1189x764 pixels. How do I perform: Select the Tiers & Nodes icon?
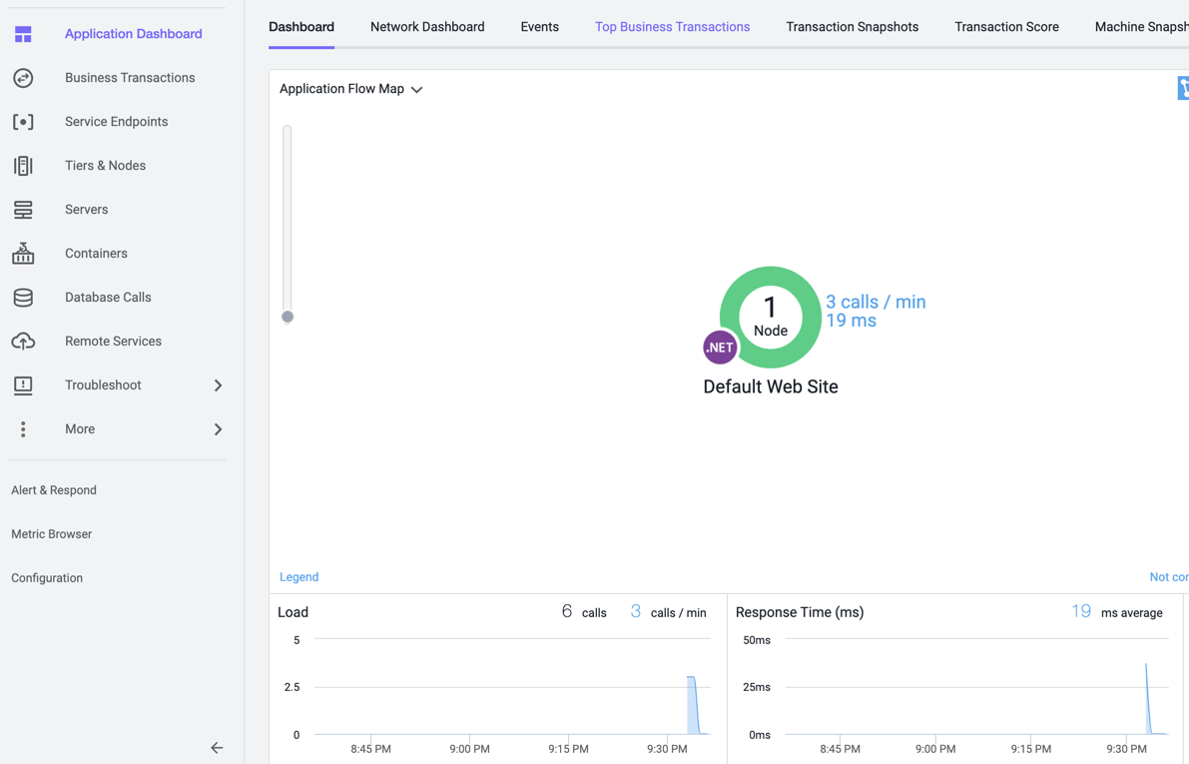tap(23, 166)
